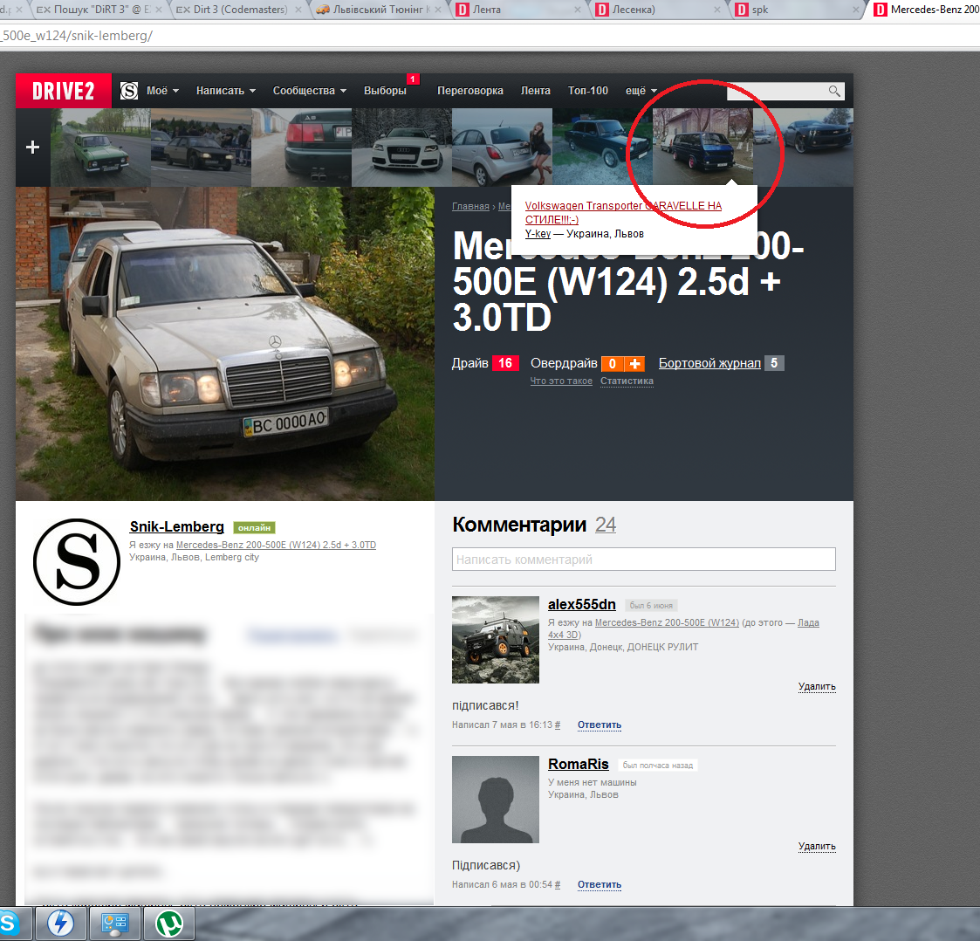Image resolution: width=980 pixels, height=941 pixels.
Task: Click the Snik-Lemberg S avatar
Action: click(x=76, y=562)
